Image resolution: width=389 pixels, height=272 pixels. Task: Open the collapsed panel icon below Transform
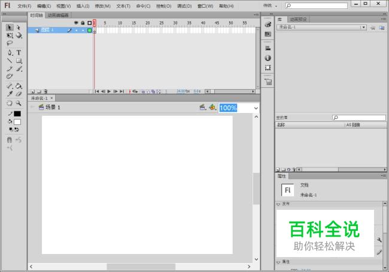click(x=268, y=82)
